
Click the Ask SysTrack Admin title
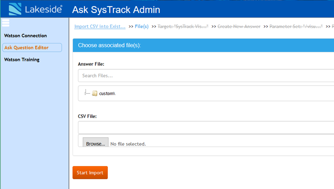point(116,10)
